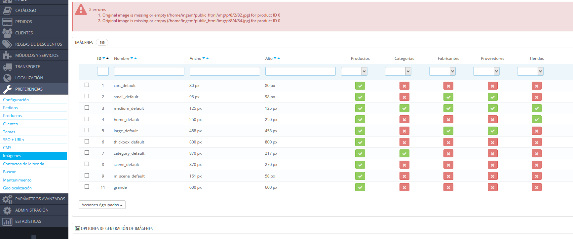The image size is (573, 239).
Task: Open the Parámetros Avanzados menu
Action: pyautogui.click(x=34, y=199)
